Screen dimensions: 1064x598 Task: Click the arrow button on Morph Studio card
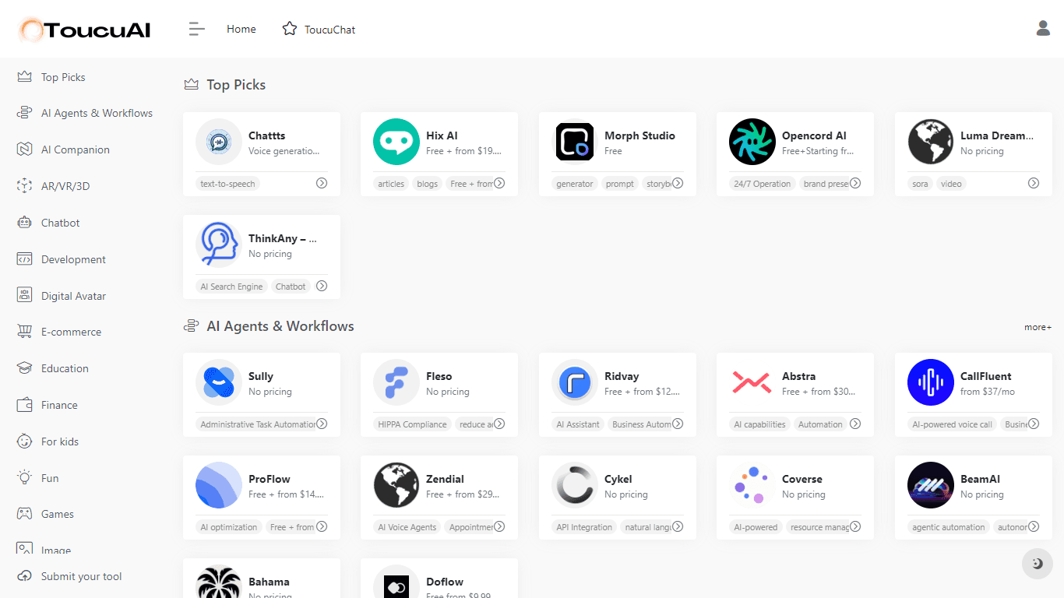click(678, 183)
